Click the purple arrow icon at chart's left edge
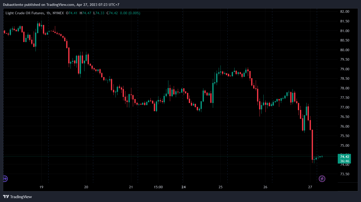The image size is (361, 202). tap(5, 179)
